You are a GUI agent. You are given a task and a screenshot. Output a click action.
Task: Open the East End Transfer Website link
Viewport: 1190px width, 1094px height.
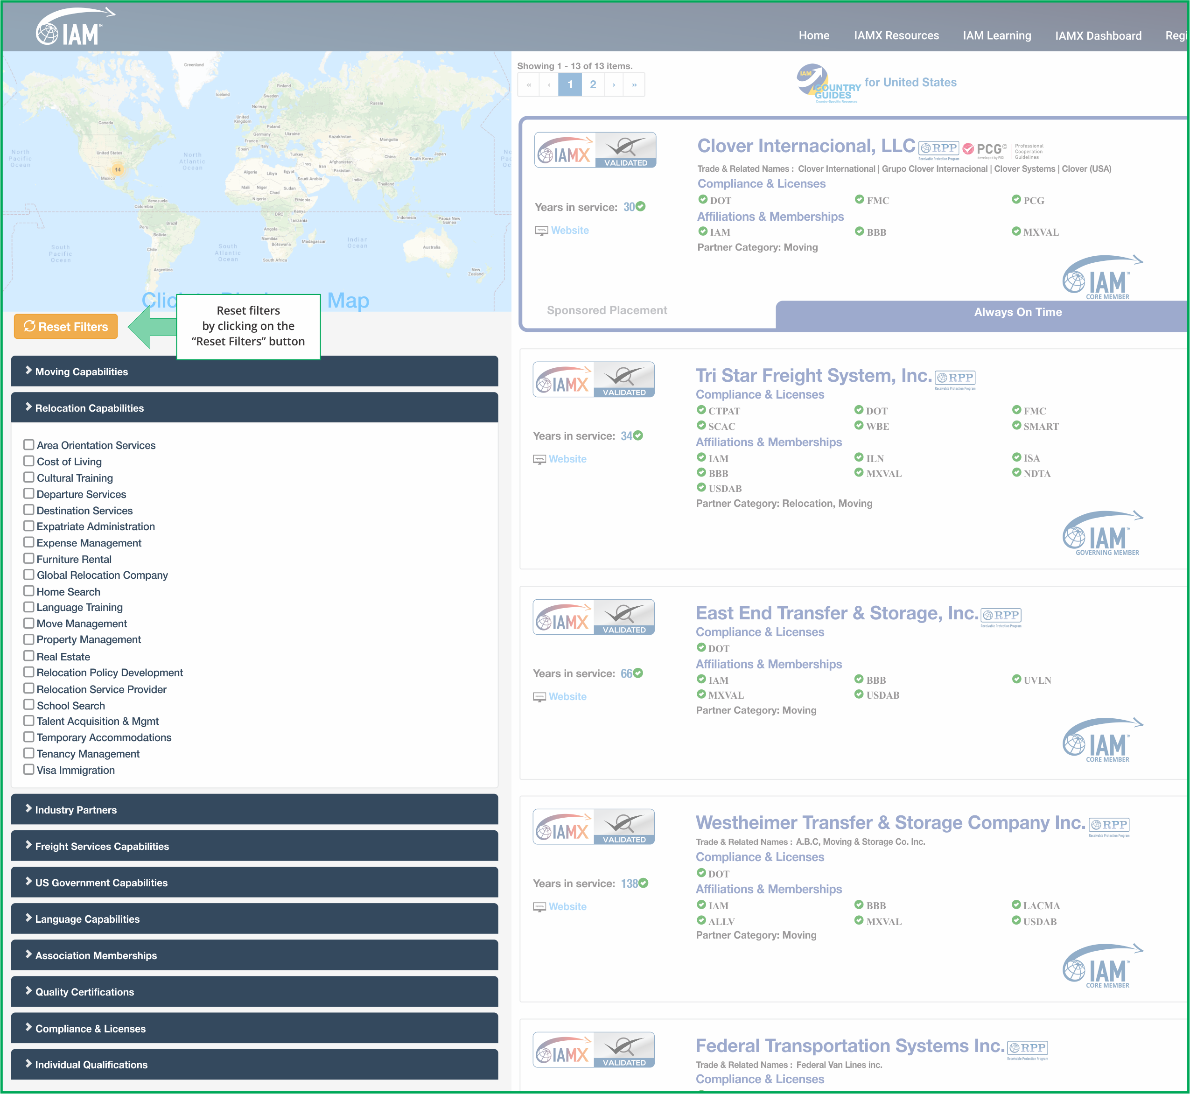(x=567, y=697)
